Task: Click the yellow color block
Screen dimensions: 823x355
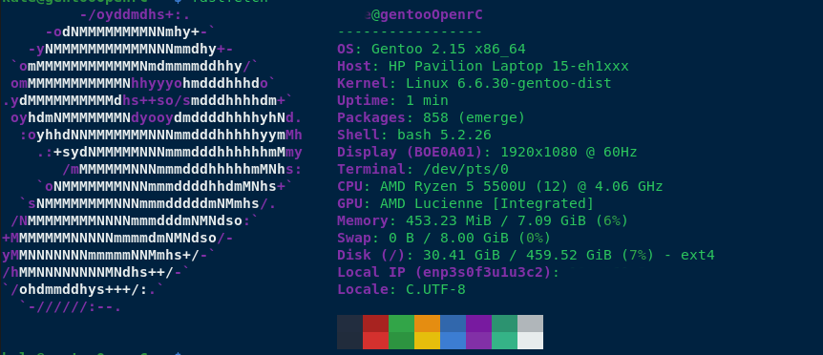Action: (427, 341)
